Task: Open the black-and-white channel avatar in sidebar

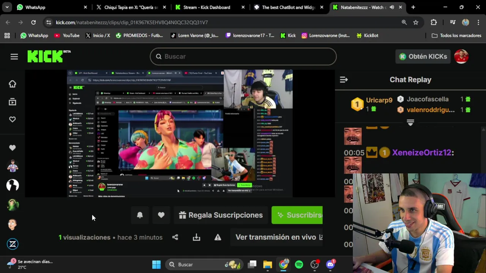Action: (x=13, y=185)
